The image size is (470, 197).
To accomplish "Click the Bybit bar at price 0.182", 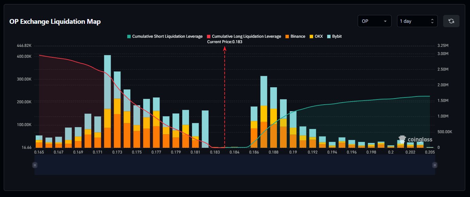I will pos(205,129).
